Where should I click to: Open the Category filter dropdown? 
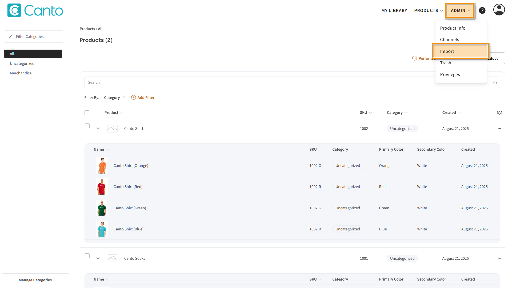pyautogui.click(x=115, y=98)
